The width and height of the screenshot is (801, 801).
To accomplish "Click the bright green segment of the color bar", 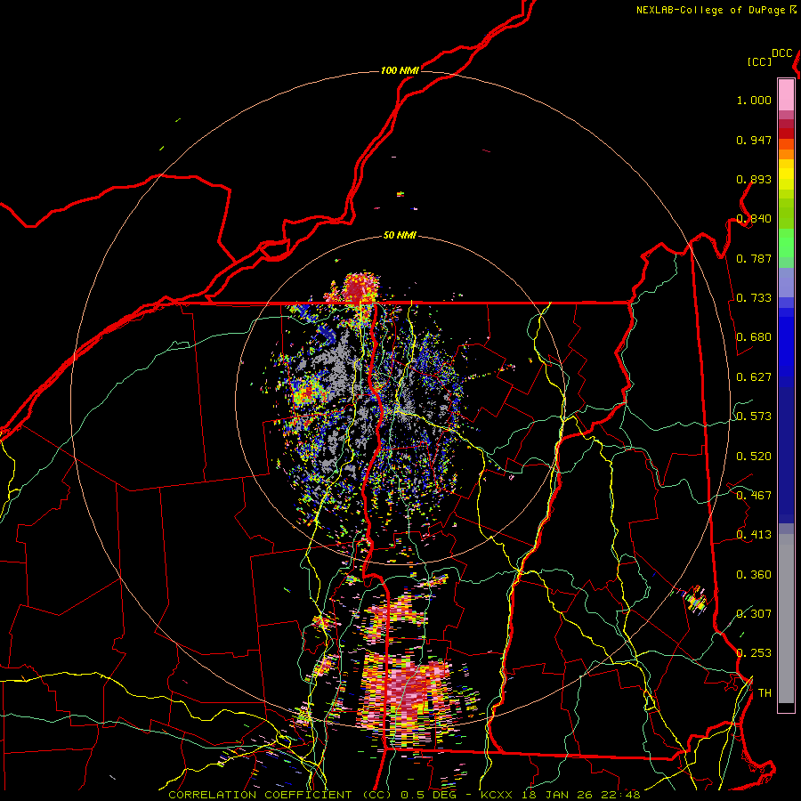I will 786,243.
